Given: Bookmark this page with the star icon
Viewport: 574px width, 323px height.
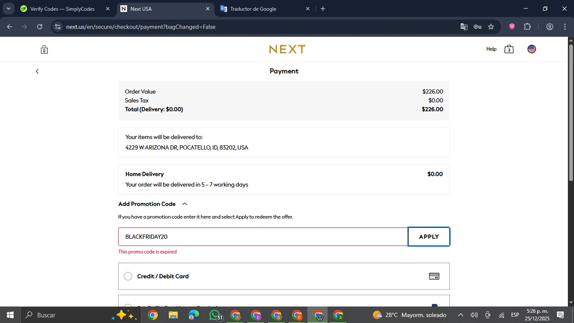Looking at the screenshot, I should [491, 27].
